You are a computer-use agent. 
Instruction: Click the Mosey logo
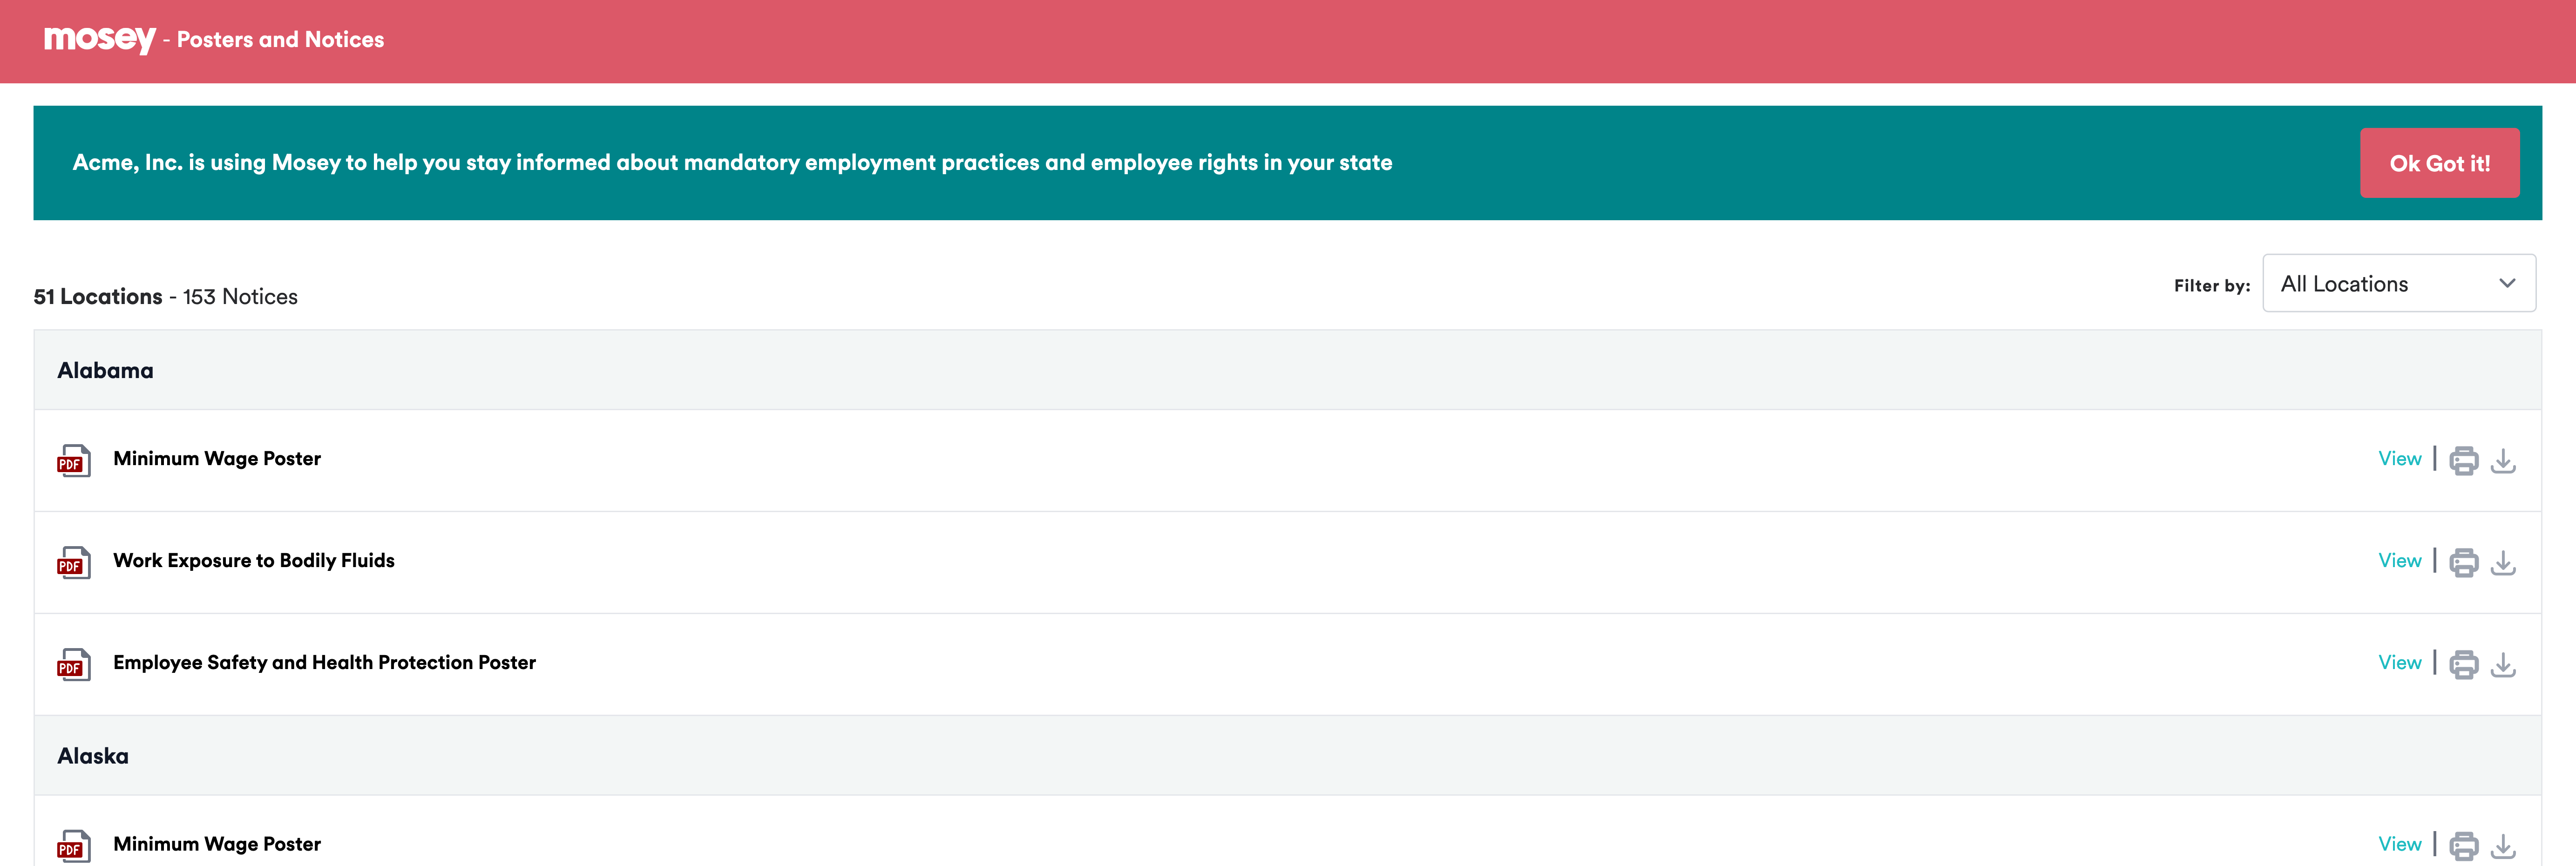point(99,39)
